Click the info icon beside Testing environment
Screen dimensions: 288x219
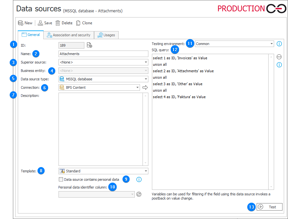[x=279, y=44]
